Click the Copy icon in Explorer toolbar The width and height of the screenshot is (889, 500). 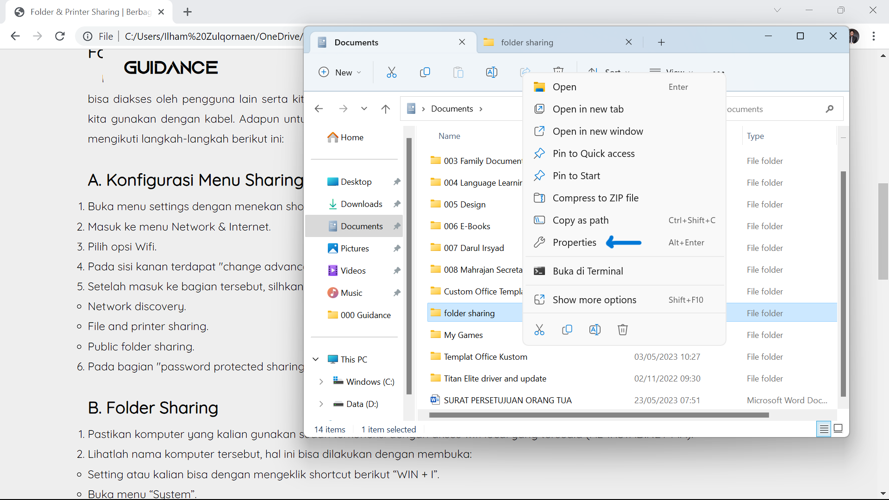[425, 72]
